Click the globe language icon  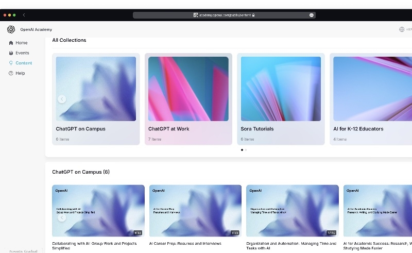pyautogui.click(x=402, y=29)
